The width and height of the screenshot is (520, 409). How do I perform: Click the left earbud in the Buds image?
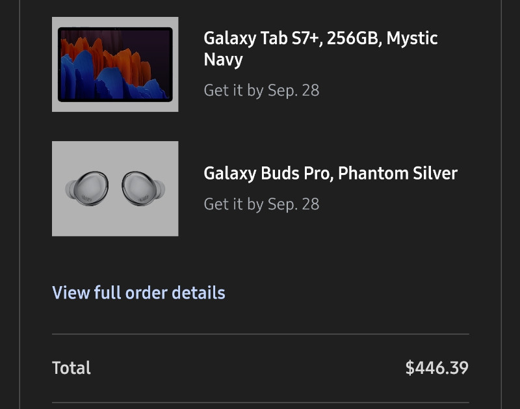point(88,188)
